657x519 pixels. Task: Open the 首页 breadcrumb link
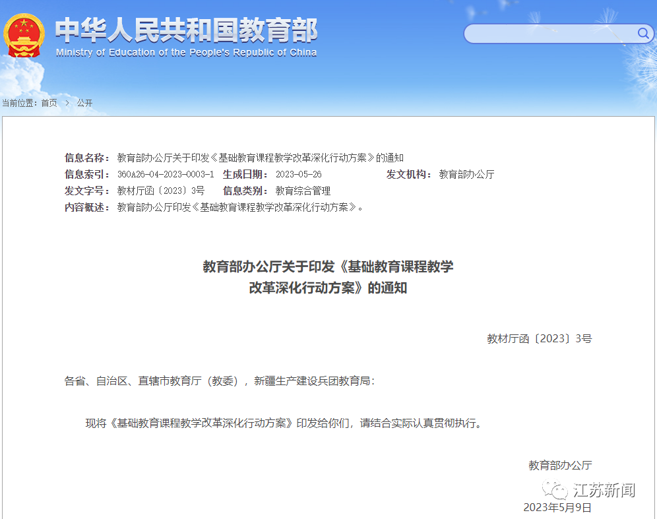tap(49, 103)
